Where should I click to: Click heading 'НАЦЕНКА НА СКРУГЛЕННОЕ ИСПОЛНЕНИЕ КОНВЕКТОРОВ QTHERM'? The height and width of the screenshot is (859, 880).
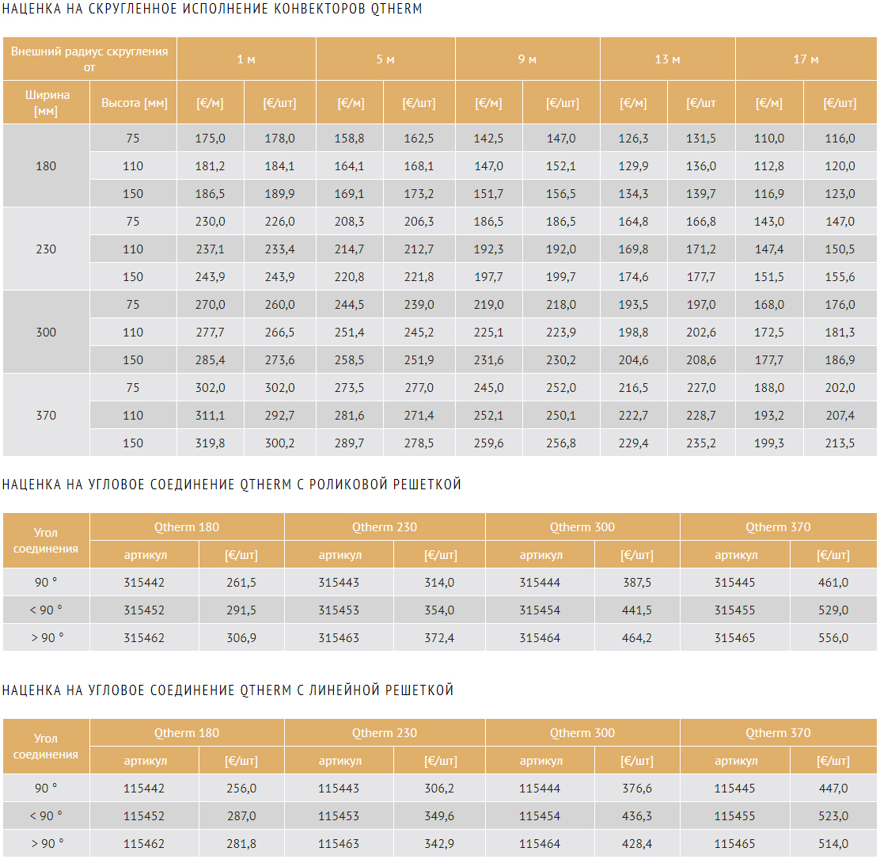(212, 9)
